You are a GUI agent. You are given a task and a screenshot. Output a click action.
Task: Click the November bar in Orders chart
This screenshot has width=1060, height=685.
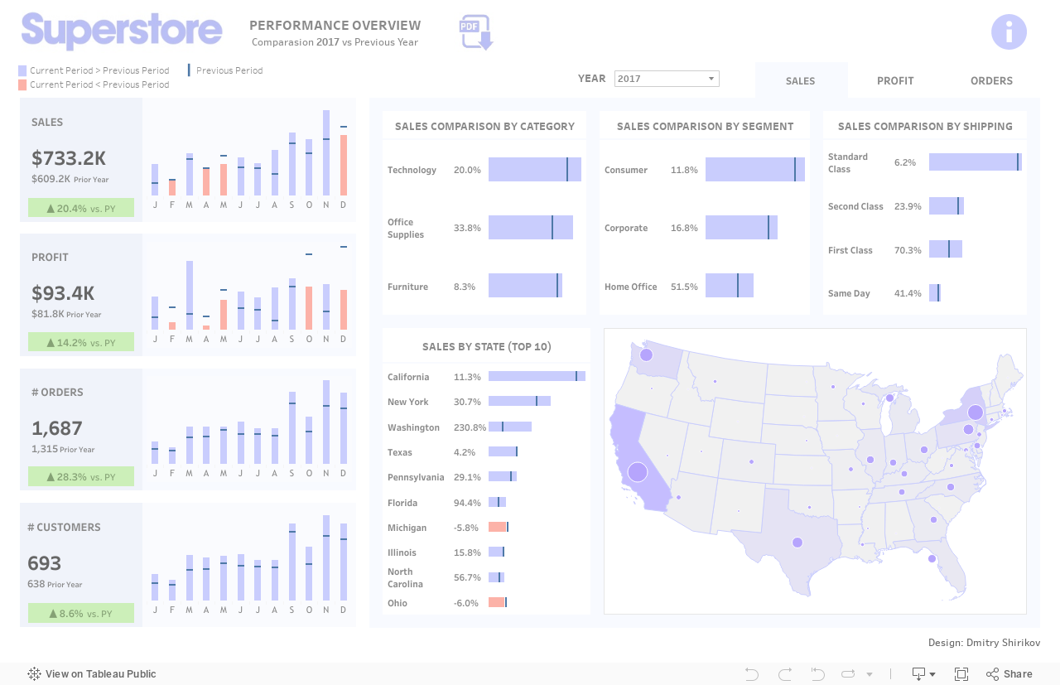point(326,422)
